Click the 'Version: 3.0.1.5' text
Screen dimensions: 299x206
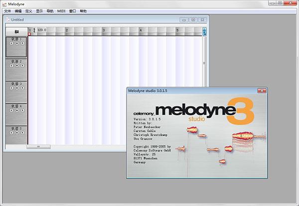point(147,119)
